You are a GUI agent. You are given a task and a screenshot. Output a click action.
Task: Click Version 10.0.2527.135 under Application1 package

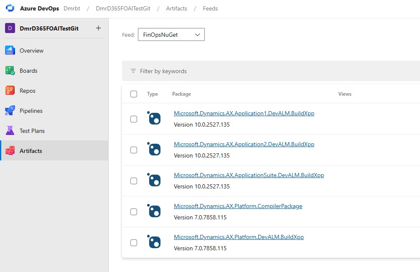pyautogui.click(x=202, y=125)
